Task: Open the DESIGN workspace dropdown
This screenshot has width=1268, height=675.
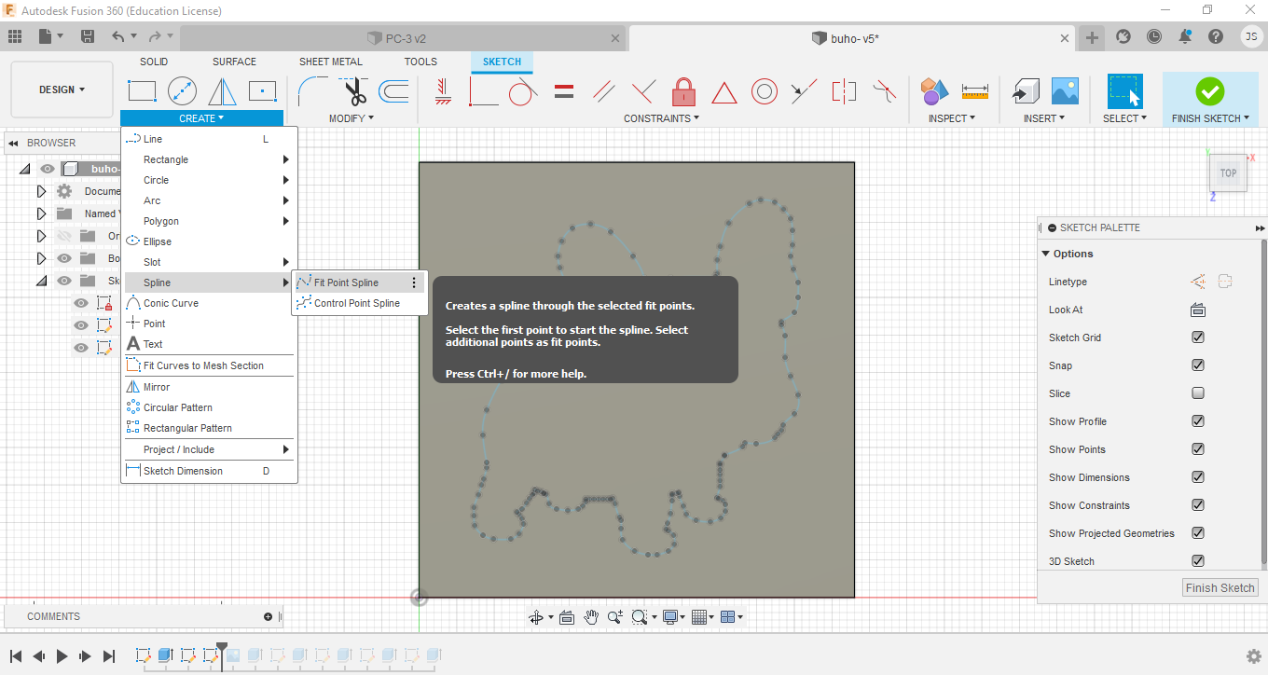Action: point(62,90)
